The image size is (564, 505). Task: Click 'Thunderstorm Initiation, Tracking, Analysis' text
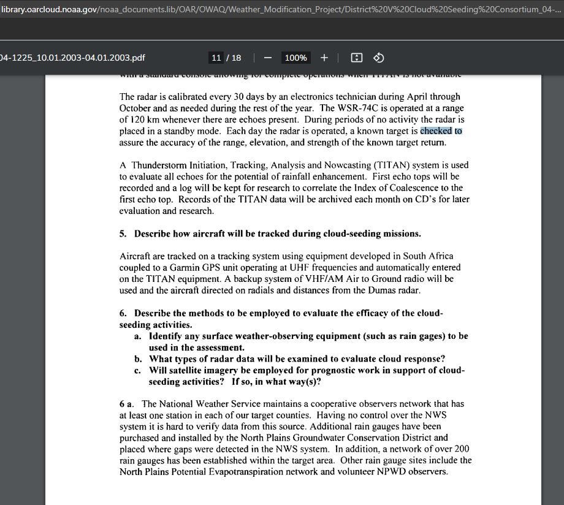pyautogui.click(x=218, y=165)
